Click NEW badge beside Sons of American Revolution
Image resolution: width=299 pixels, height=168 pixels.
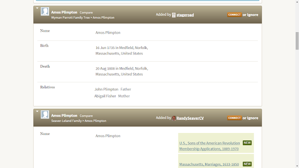point(247,143)
